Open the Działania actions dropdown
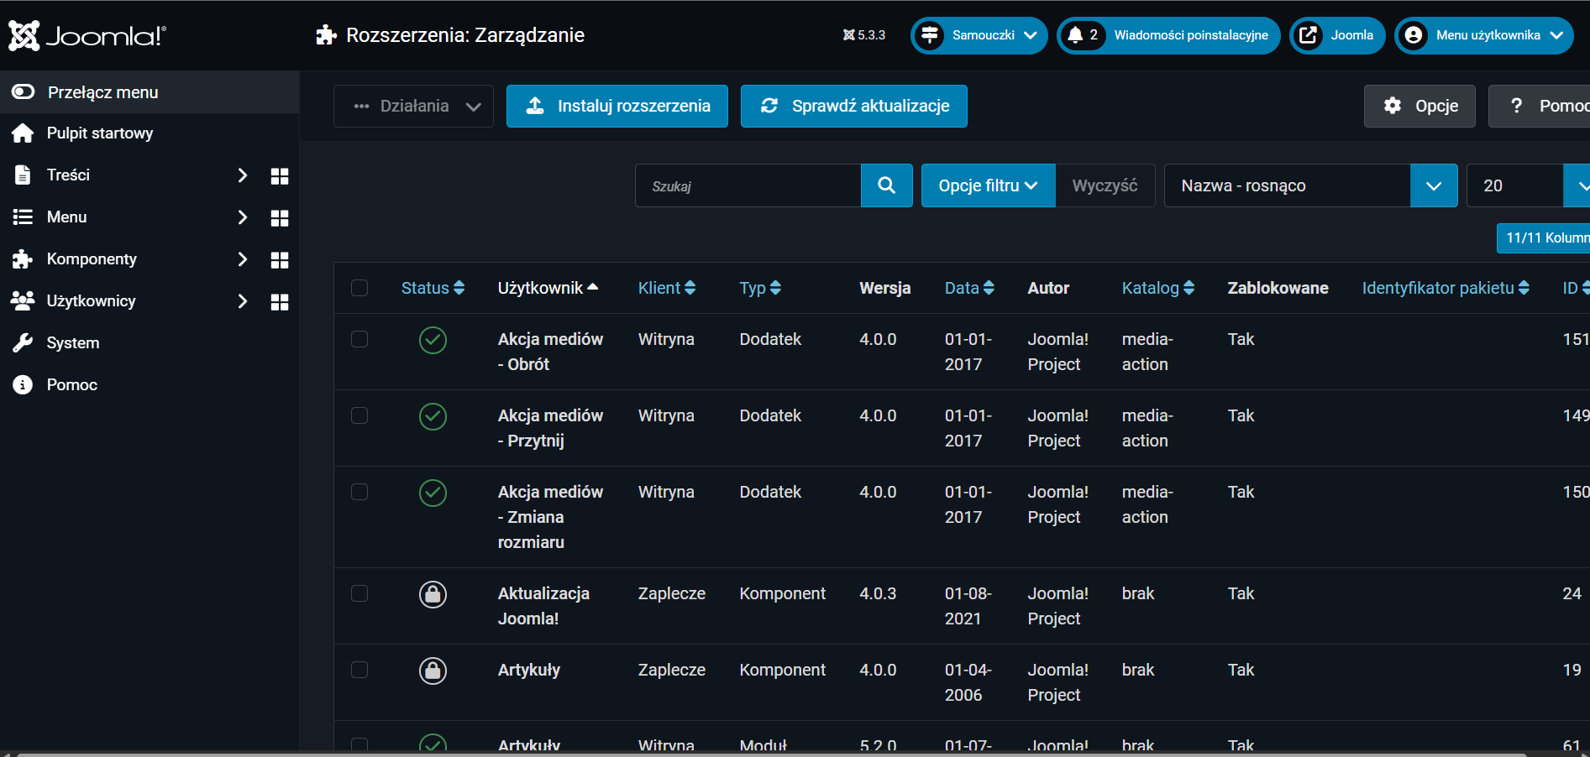Viewport: 1590px width, 757px height. point(413,107)
